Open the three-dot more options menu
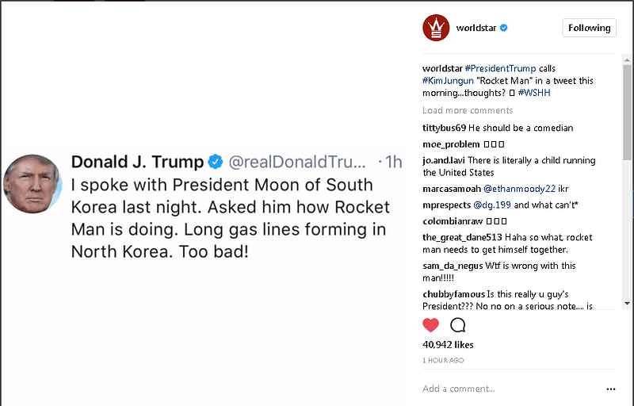The image size is (634, 406). (611, 389)
